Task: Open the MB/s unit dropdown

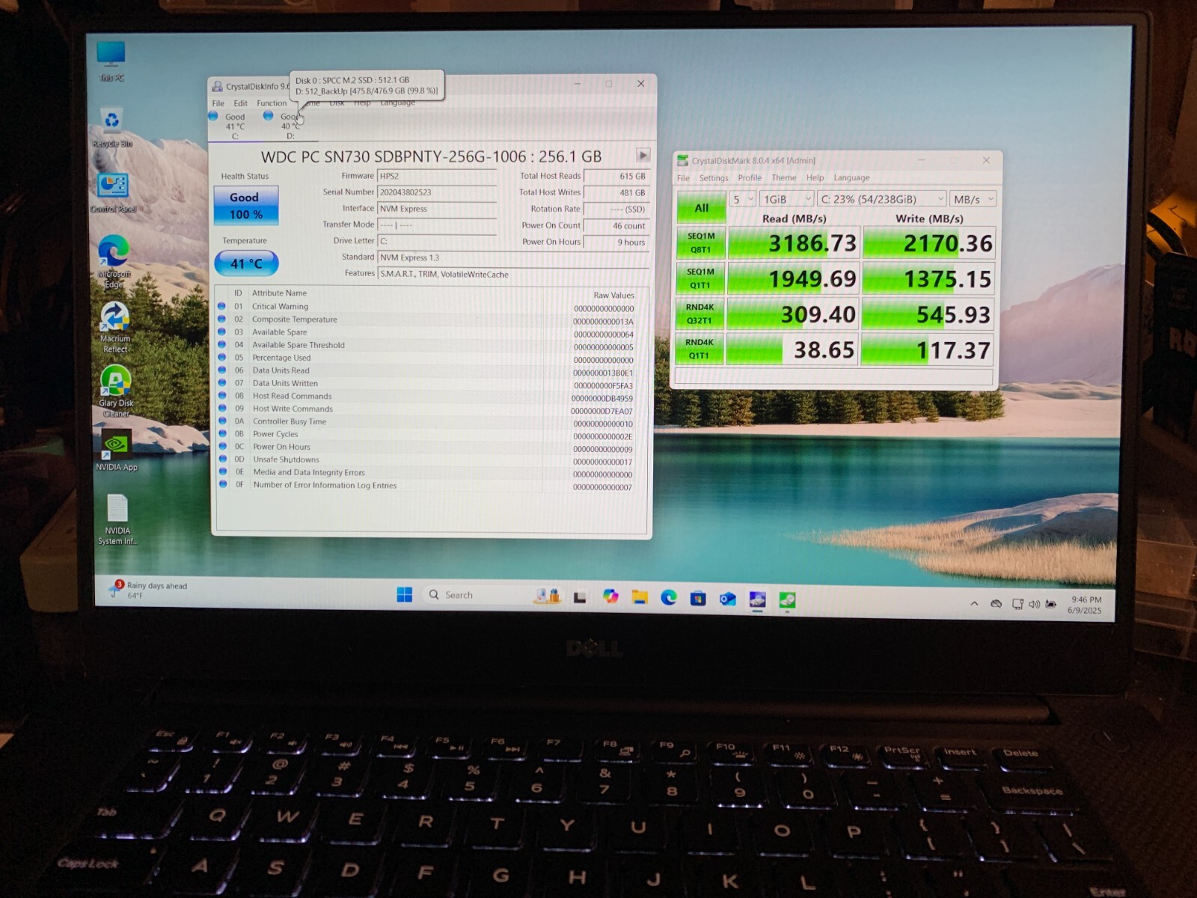Action: [x=973, y=200]
